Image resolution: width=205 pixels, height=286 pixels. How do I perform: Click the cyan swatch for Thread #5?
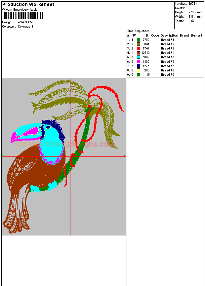tap(139, 57)
